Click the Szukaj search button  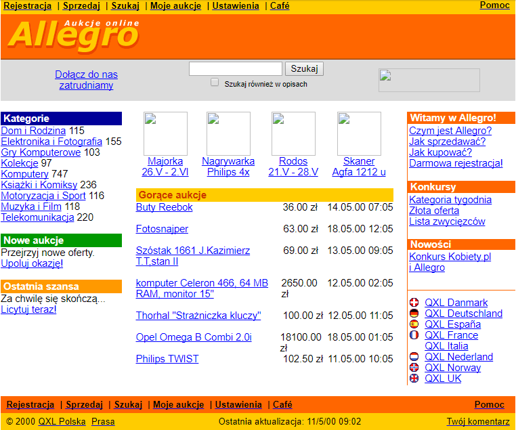[305, 69]
